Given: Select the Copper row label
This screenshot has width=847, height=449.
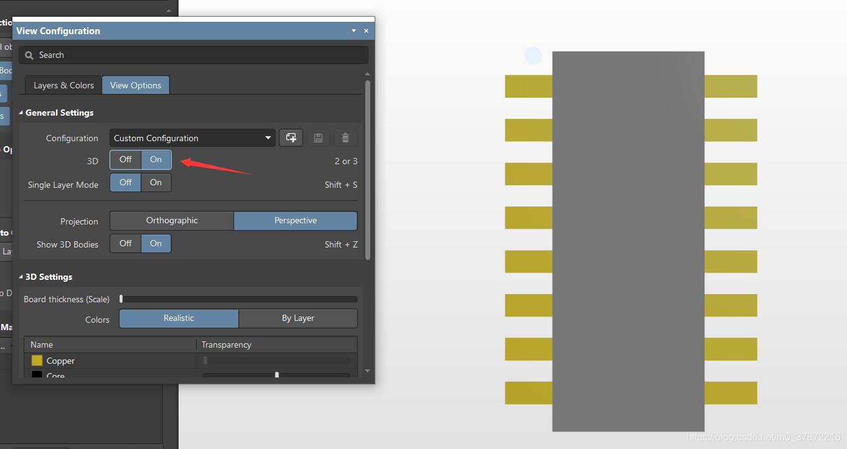Looking at the screenshot, I should (60, 361).
